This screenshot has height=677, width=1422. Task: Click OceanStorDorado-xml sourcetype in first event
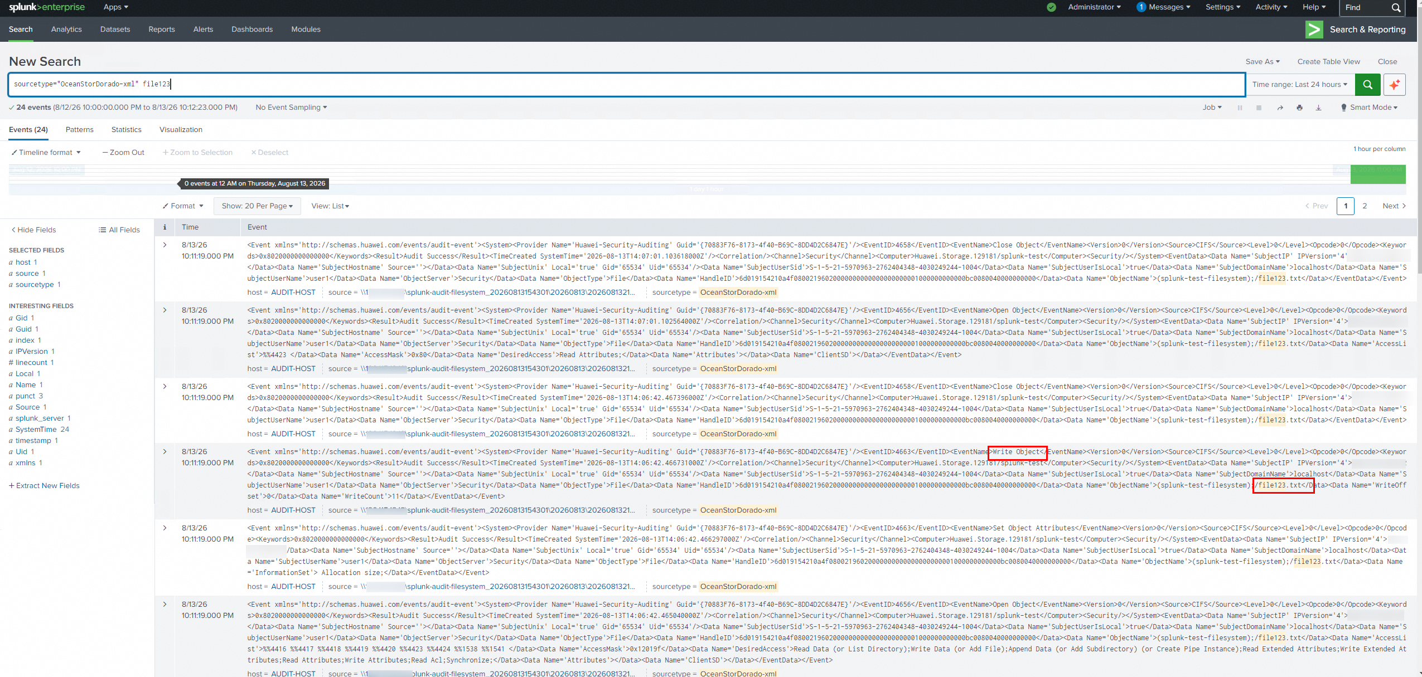coord(738,293)
